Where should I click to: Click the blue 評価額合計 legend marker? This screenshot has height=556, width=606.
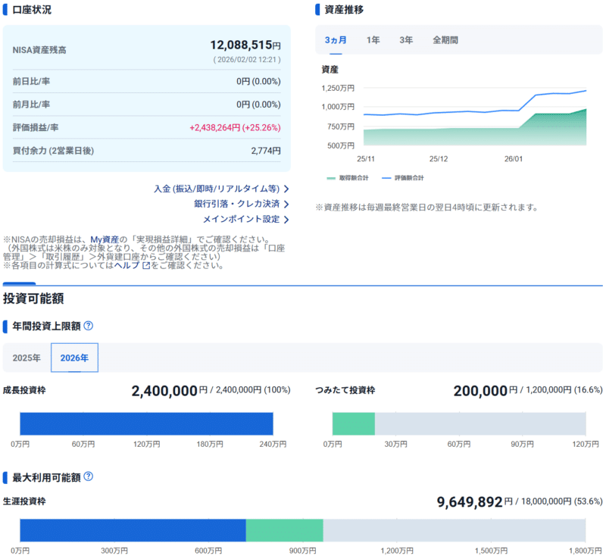(386, 178)
